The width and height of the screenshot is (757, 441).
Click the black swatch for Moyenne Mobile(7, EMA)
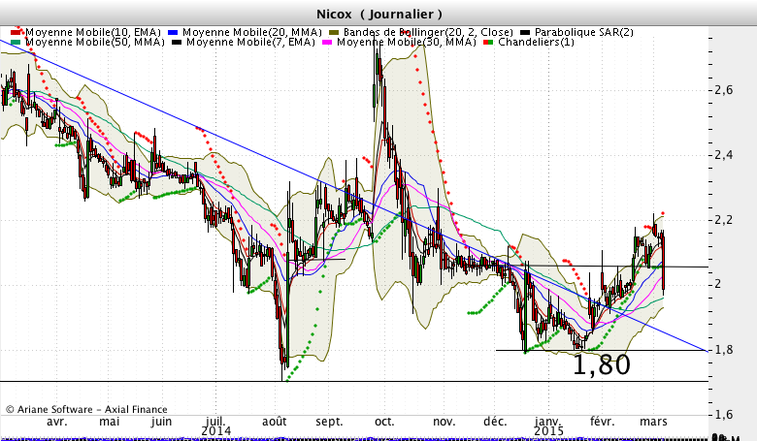pyautogui.click(x=178, y=42)
